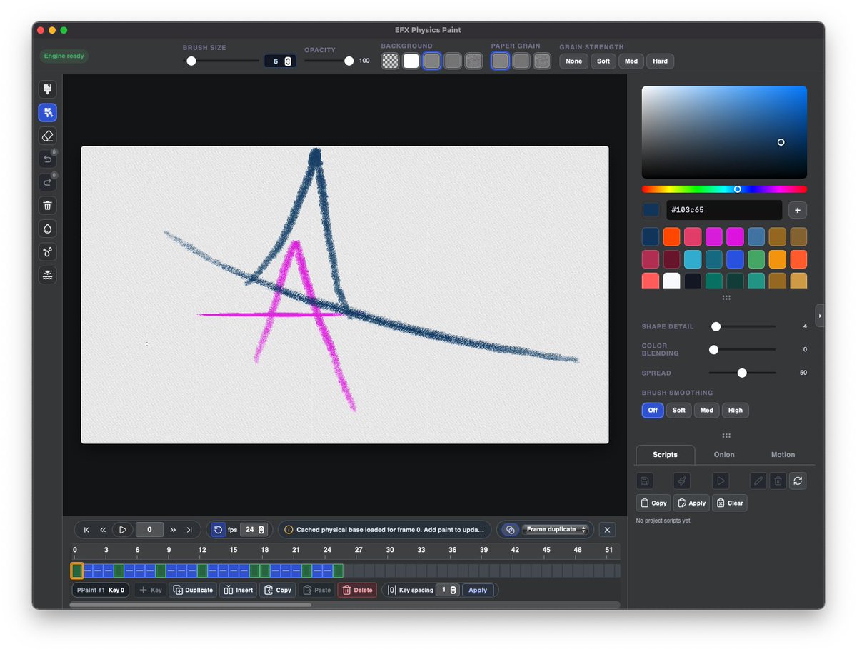The image size is (857, 652).
Task: Click the PPaint #1 Key 0 label
Action: (x=101, y=590)
